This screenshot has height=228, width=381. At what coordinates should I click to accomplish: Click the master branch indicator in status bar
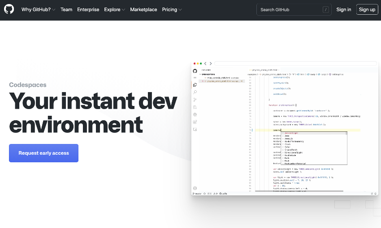(x=197, y=194)
